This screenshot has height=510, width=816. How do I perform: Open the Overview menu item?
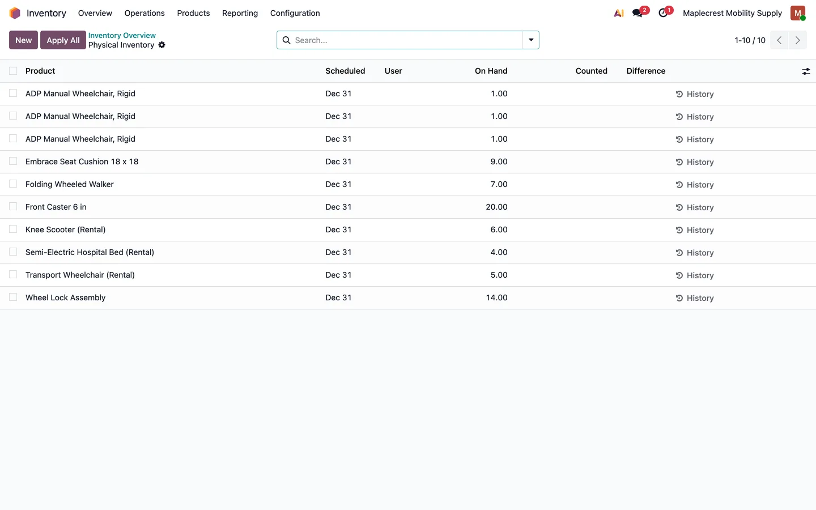point(95,13)
